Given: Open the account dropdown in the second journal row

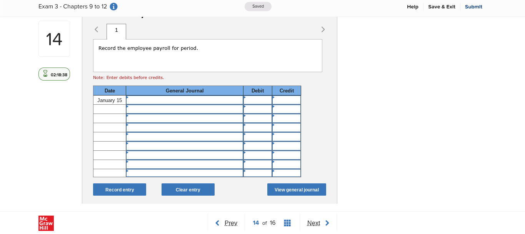Looking at the screenshot, I should (184, 109).
